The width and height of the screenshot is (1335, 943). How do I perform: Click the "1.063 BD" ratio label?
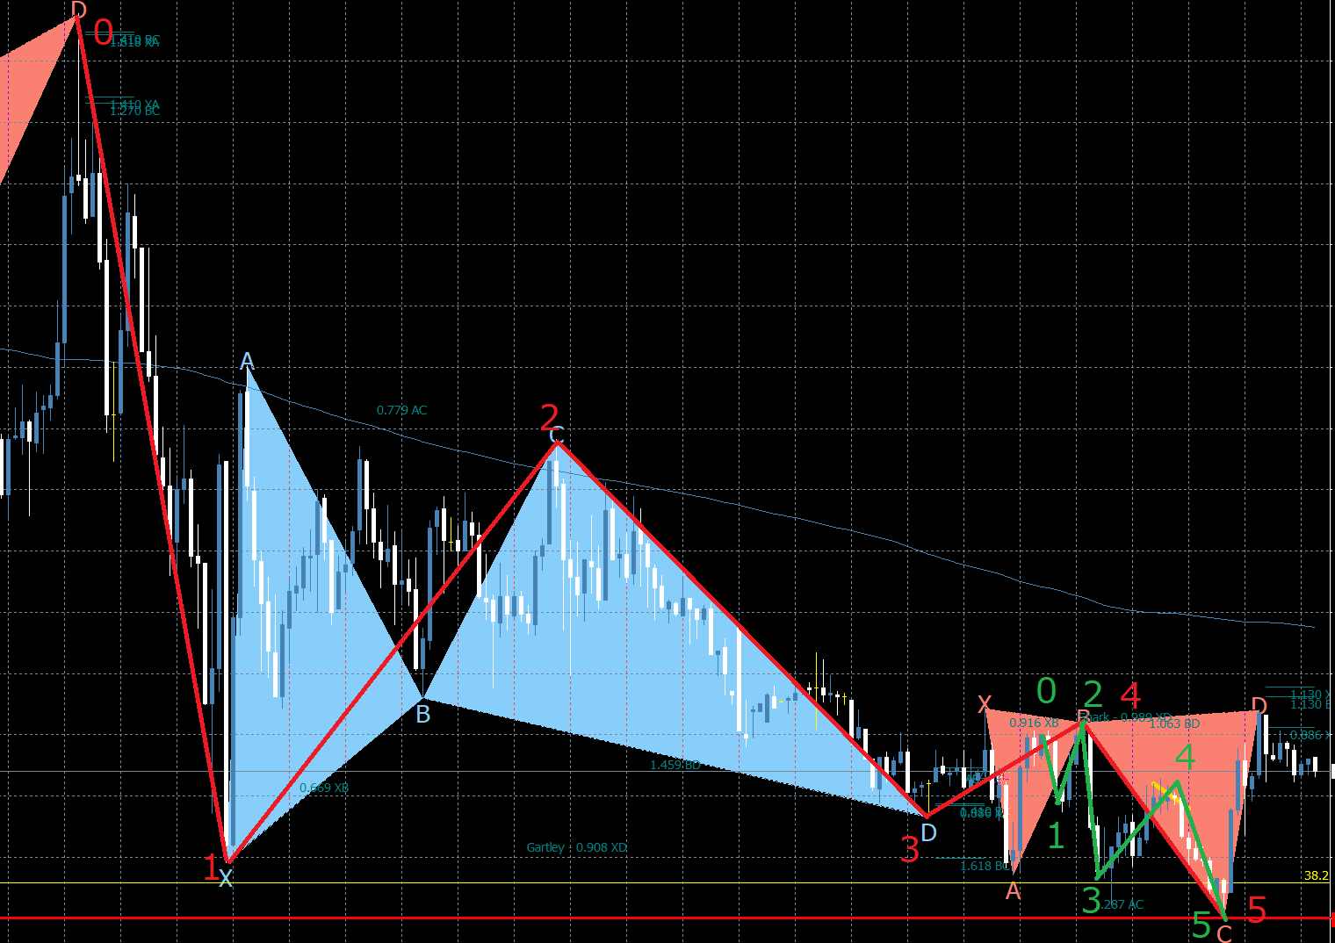pyautogui.click(x=1174, y=723)
